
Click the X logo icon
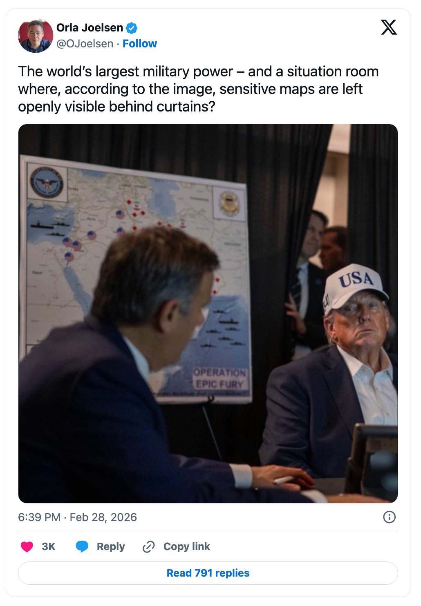(389, 27)
